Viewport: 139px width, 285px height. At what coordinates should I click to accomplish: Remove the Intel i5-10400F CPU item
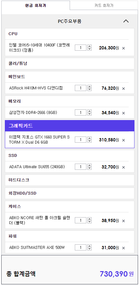124,48
